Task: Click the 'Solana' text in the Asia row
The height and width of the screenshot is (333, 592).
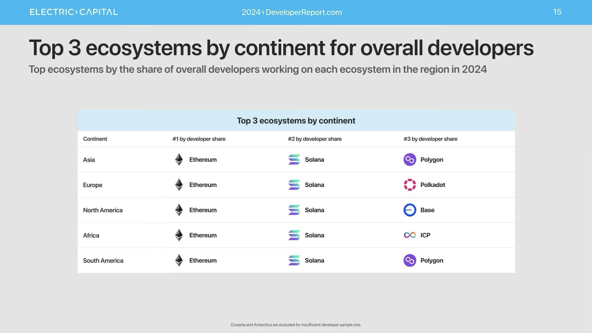Action: pyautogui.click(x=315, y=160)
